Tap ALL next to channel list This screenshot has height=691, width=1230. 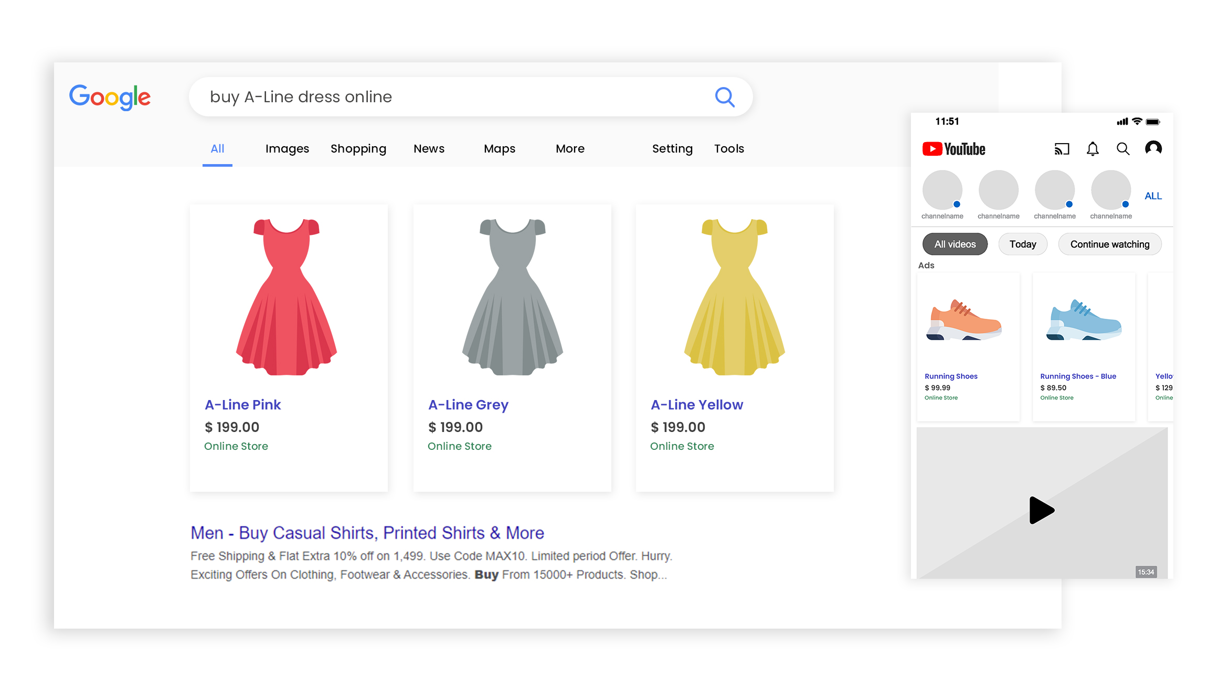coord(1153,196)
